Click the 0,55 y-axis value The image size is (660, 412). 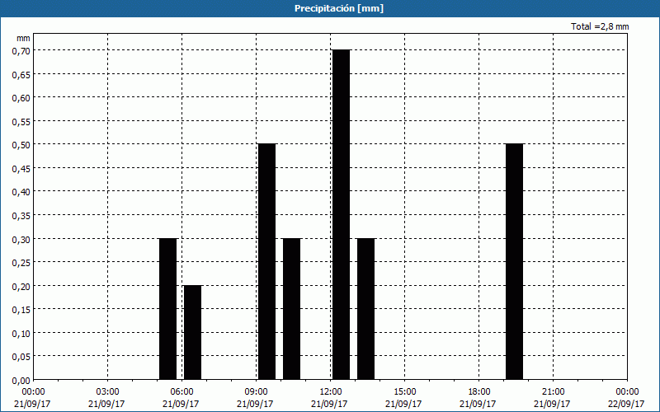coord(21,121)
